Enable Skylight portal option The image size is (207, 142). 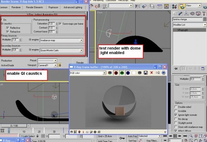(176, 123)
